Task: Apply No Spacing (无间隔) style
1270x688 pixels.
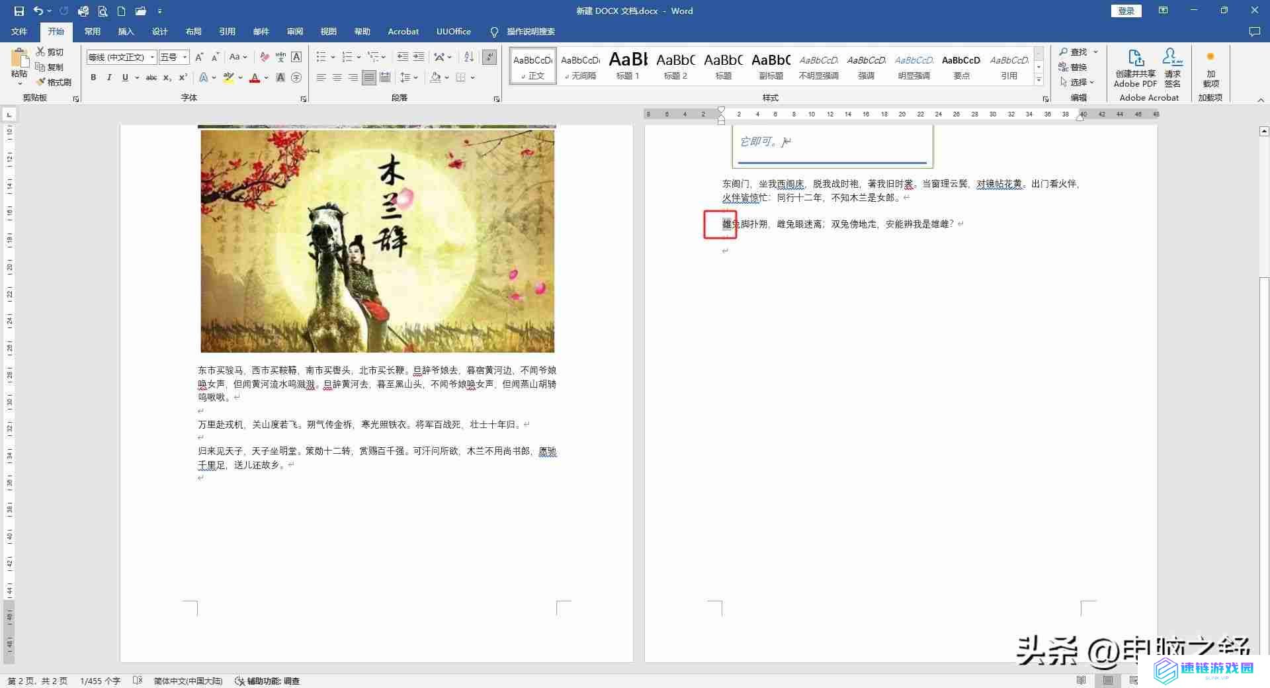Action: [x=580, y=65]
